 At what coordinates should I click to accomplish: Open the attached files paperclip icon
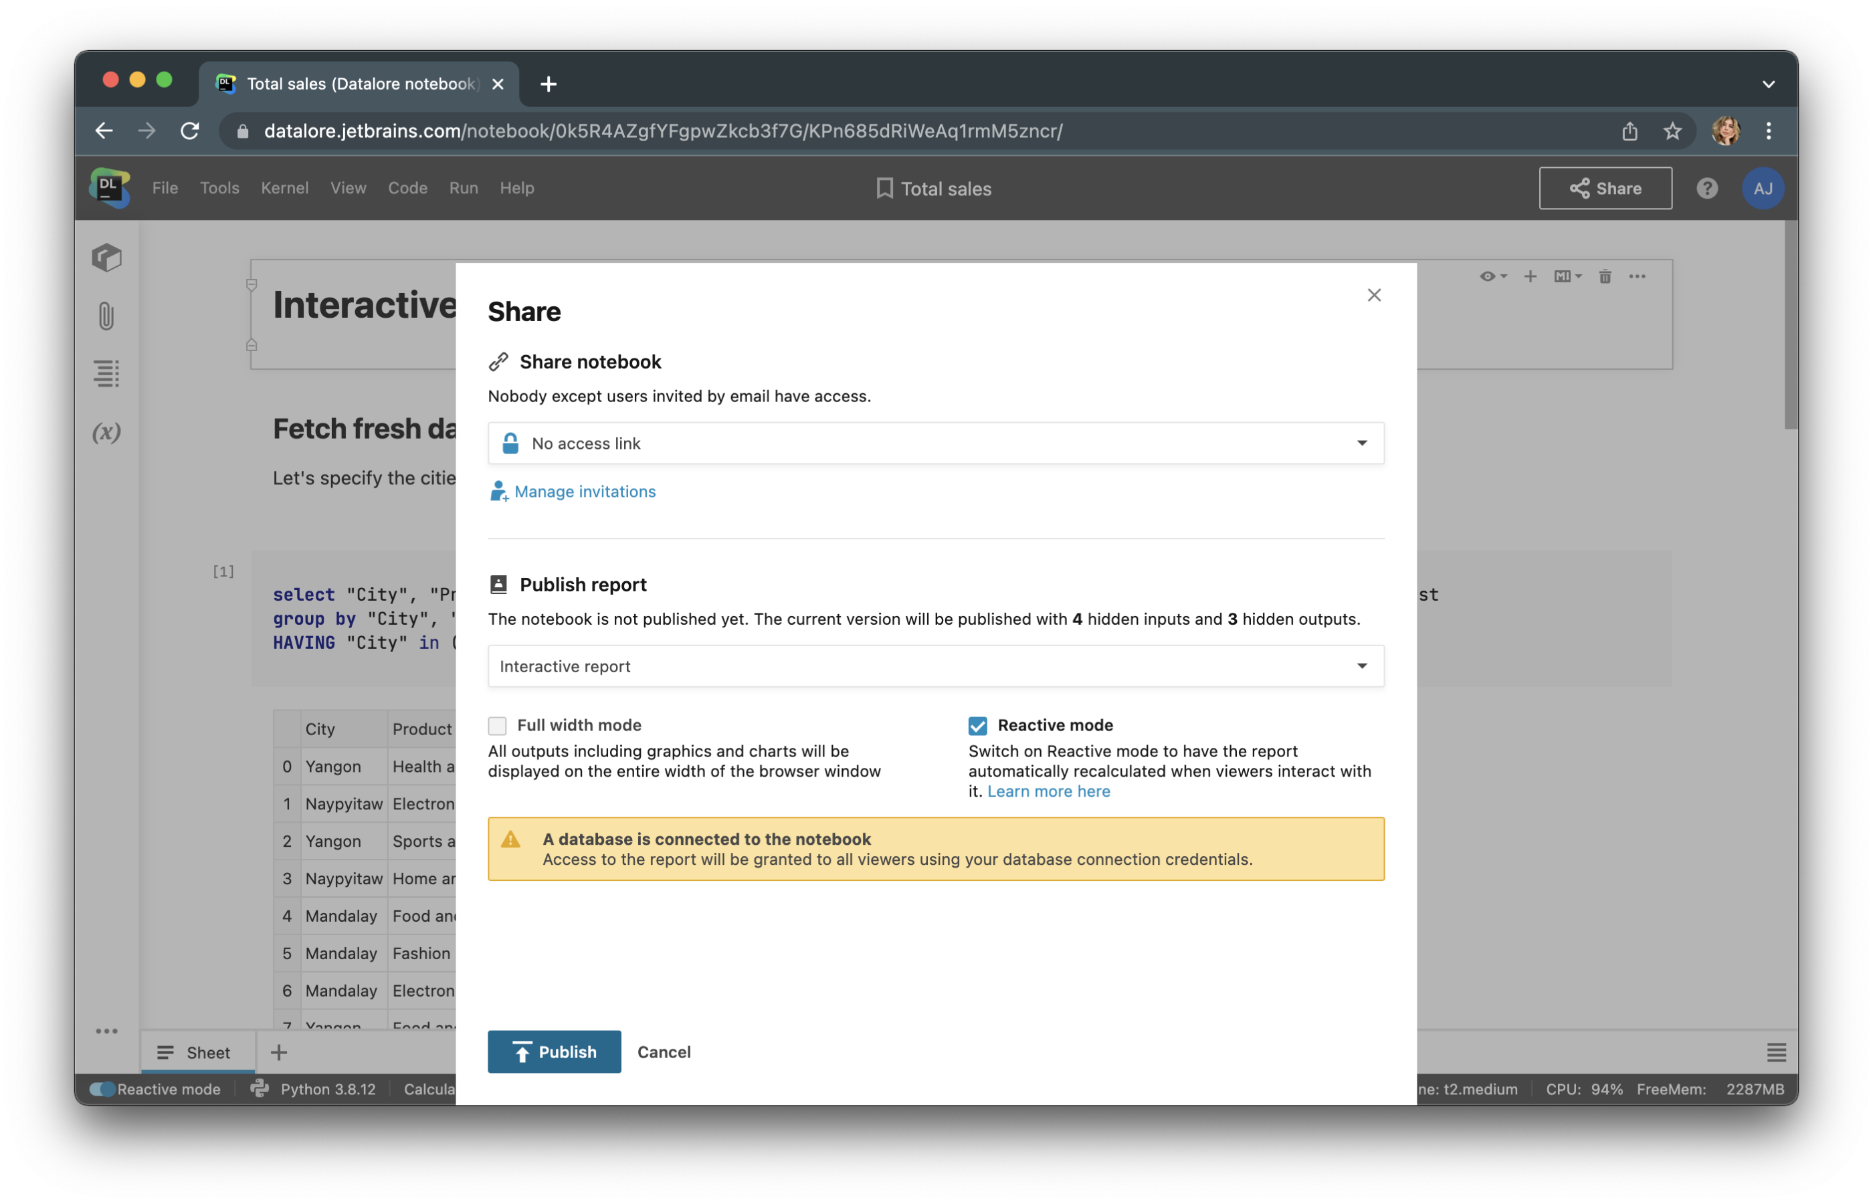pos(107,316)
